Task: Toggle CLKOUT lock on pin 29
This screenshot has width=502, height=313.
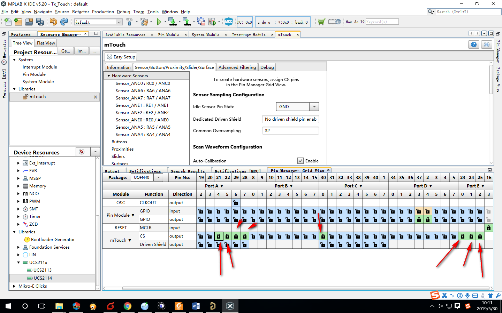Action: click(236, 203)
